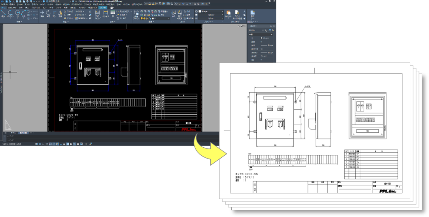Open the ファイル menu
The height and width of the screenshot is (217, 429).
(4, 4)
